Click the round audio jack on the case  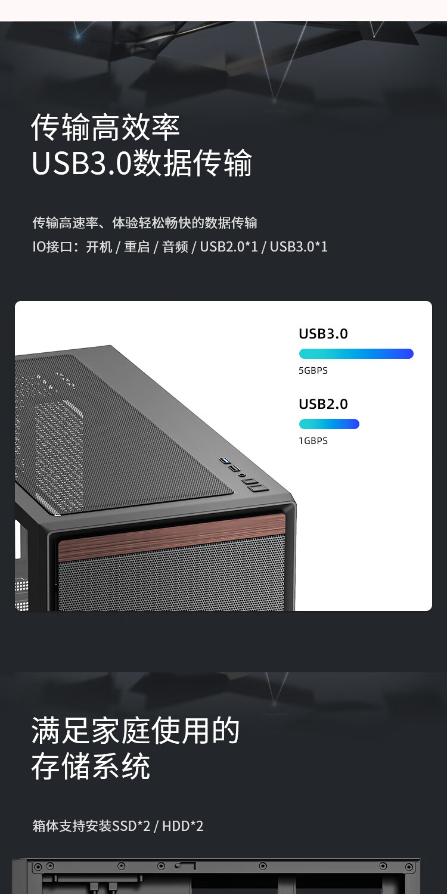(x=242, y=474)
